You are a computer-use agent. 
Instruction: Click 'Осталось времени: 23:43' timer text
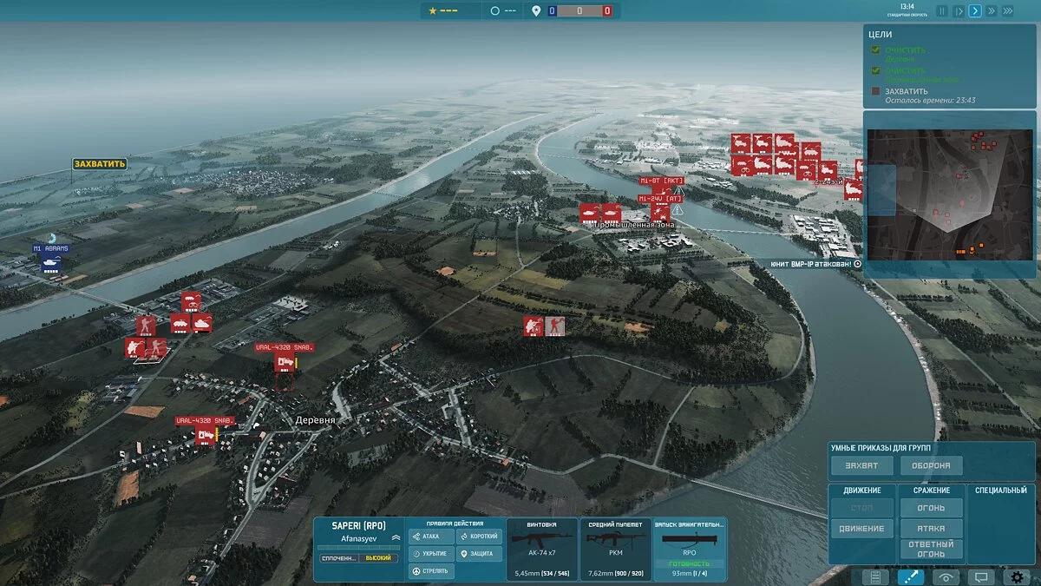pyautogui.click(x=930, y=101)
